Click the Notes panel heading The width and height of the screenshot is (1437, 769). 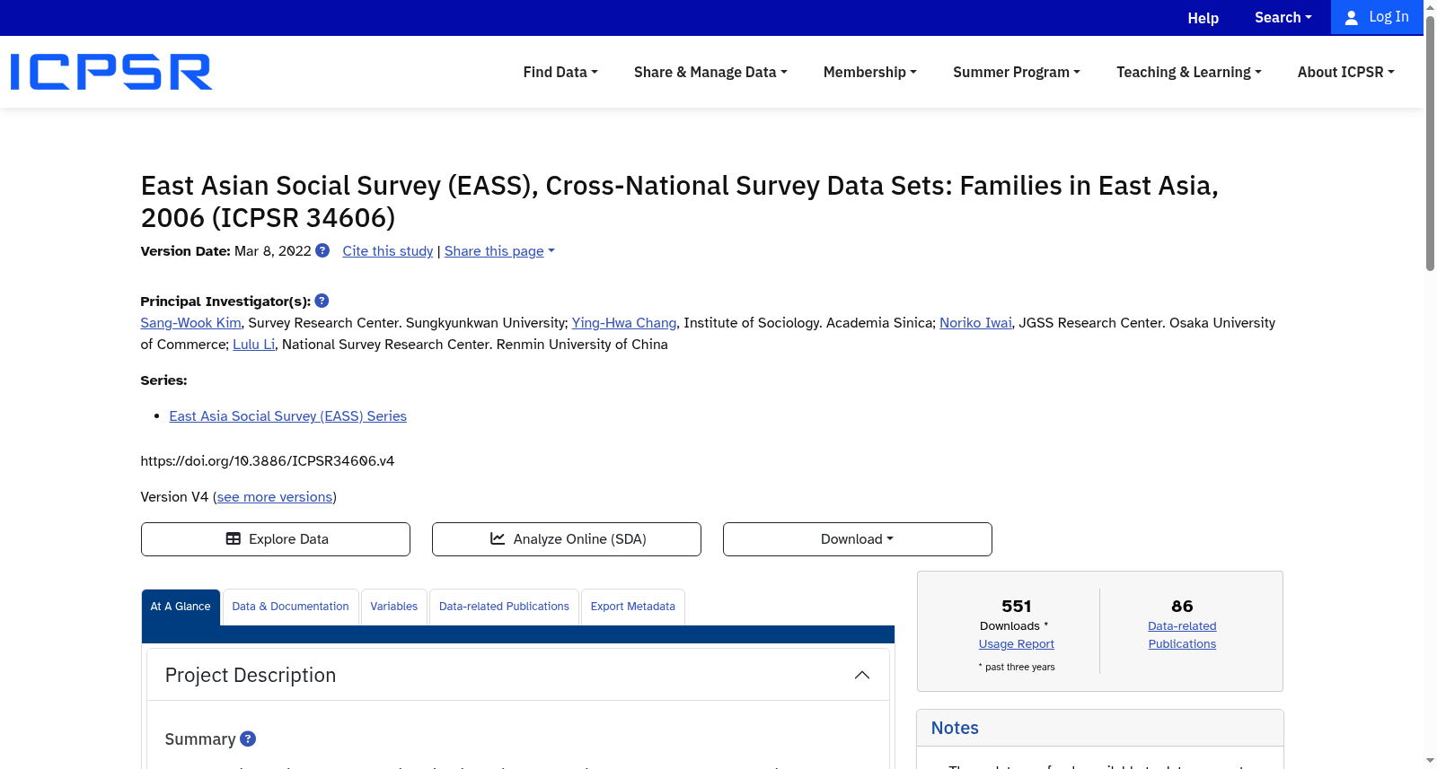coord(955,728)
